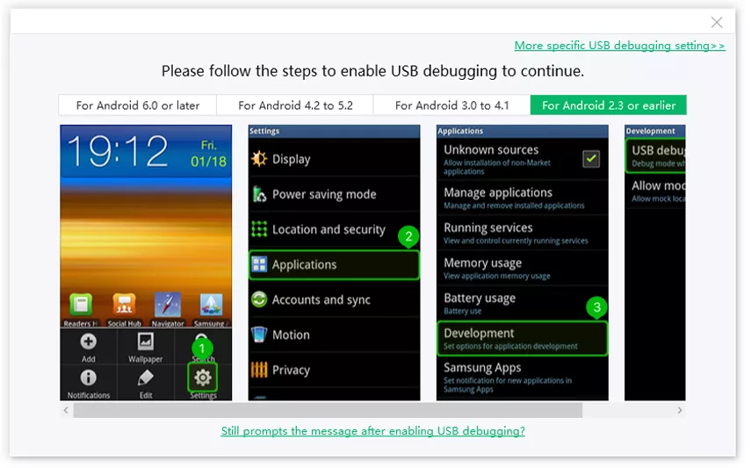Select the Development option in Applications

522,338
